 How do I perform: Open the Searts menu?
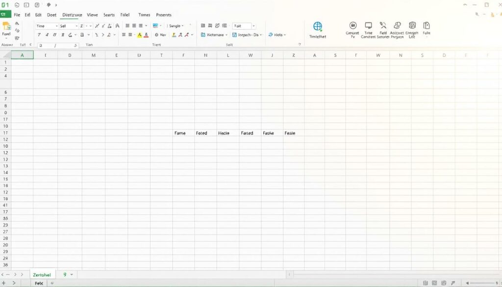point(109,15)
